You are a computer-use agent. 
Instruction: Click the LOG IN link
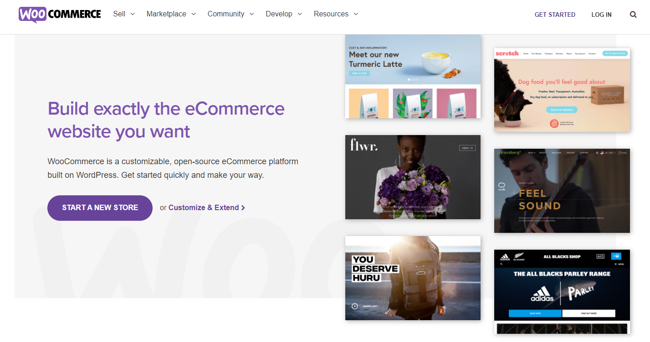(x=601, y=15)
